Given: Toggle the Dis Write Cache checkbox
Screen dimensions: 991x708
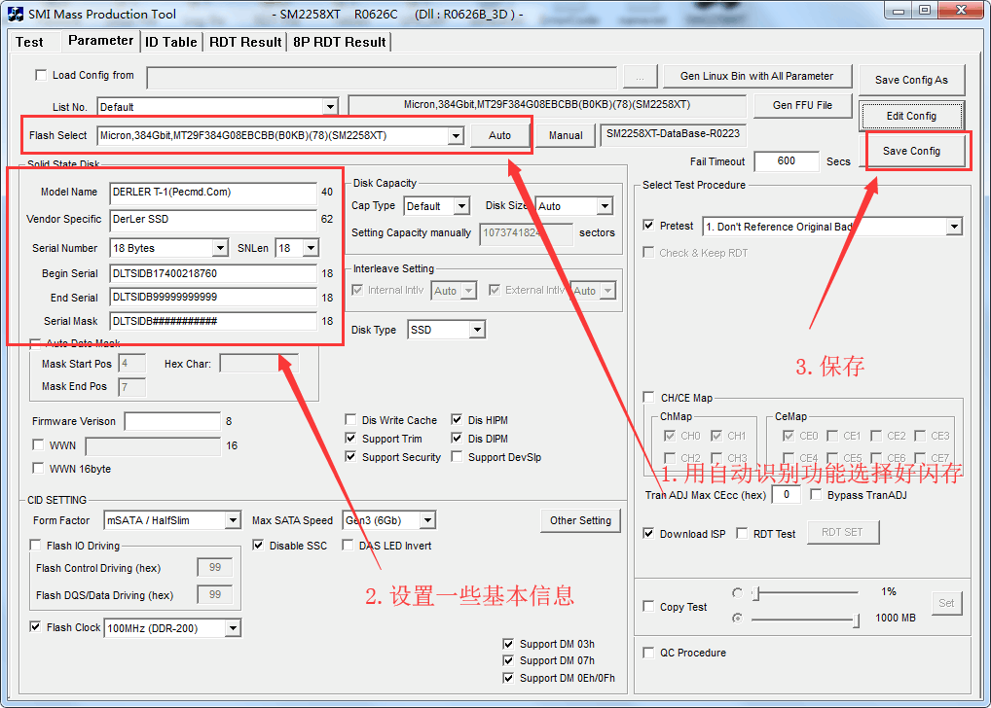Looking at the screenshot, I should 351,420.
